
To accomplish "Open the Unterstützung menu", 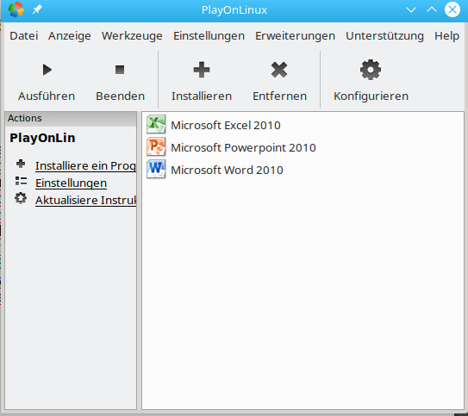I will 384,36.
